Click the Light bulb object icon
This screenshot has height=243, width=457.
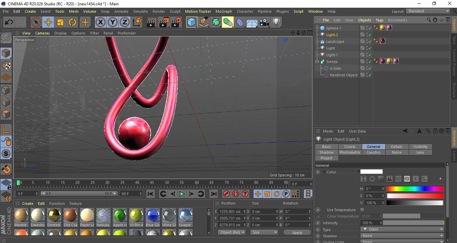coord(276,22)
